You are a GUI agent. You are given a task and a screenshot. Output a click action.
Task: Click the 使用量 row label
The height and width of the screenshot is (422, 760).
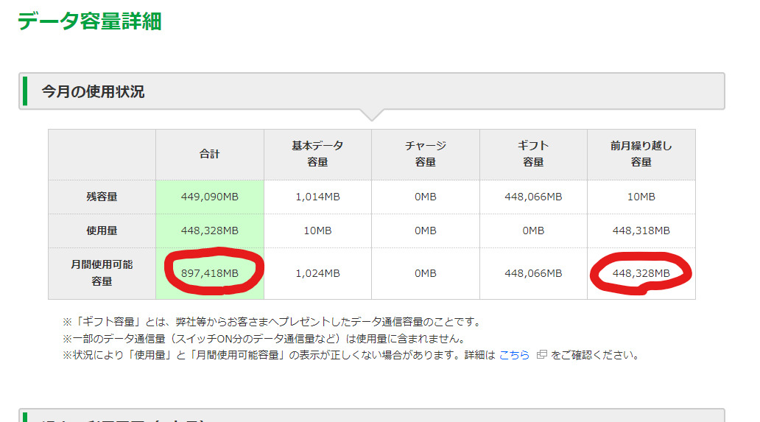point(102,231)
